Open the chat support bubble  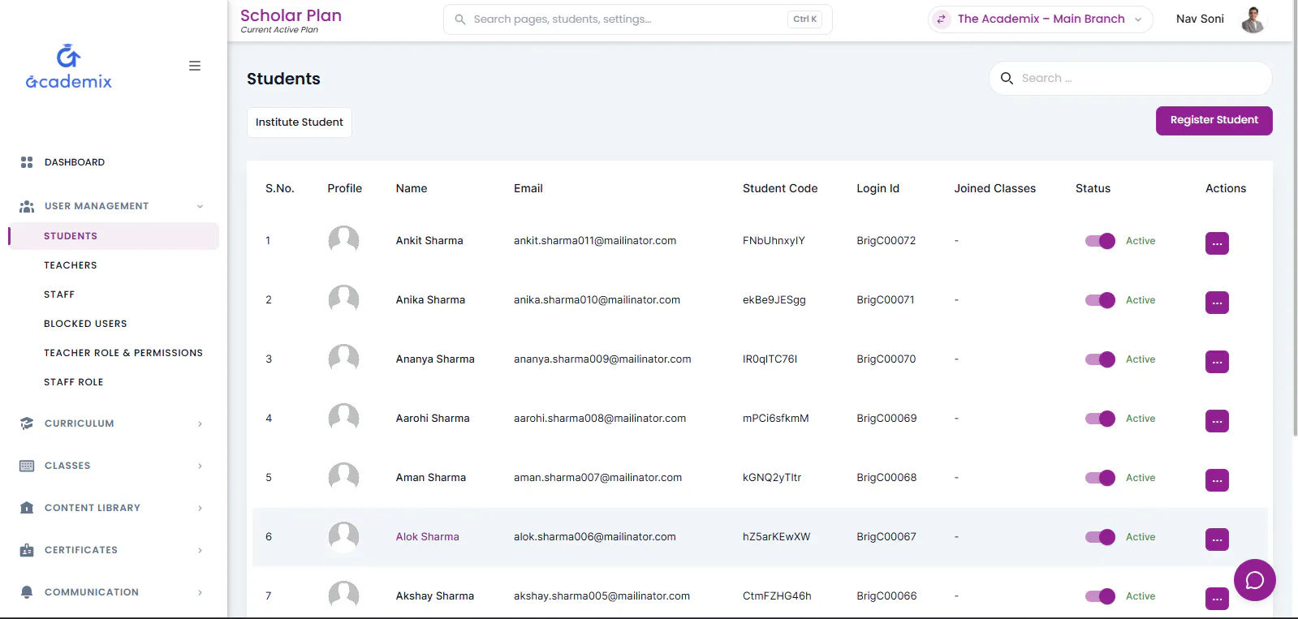(1255, 580)
